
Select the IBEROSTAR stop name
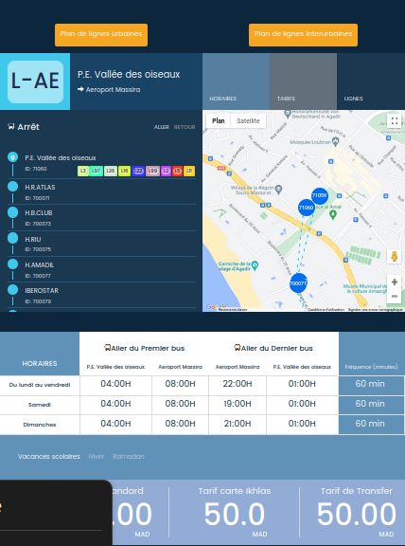pos(42,290)
